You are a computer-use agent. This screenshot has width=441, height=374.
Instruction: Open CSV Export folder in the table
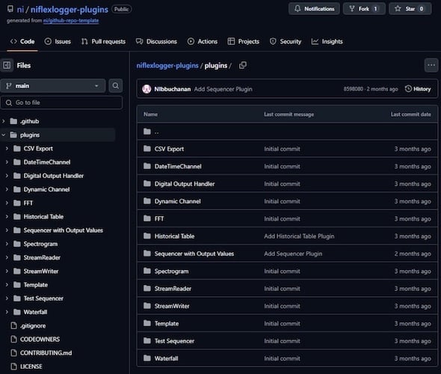click(x=169, y=149)
